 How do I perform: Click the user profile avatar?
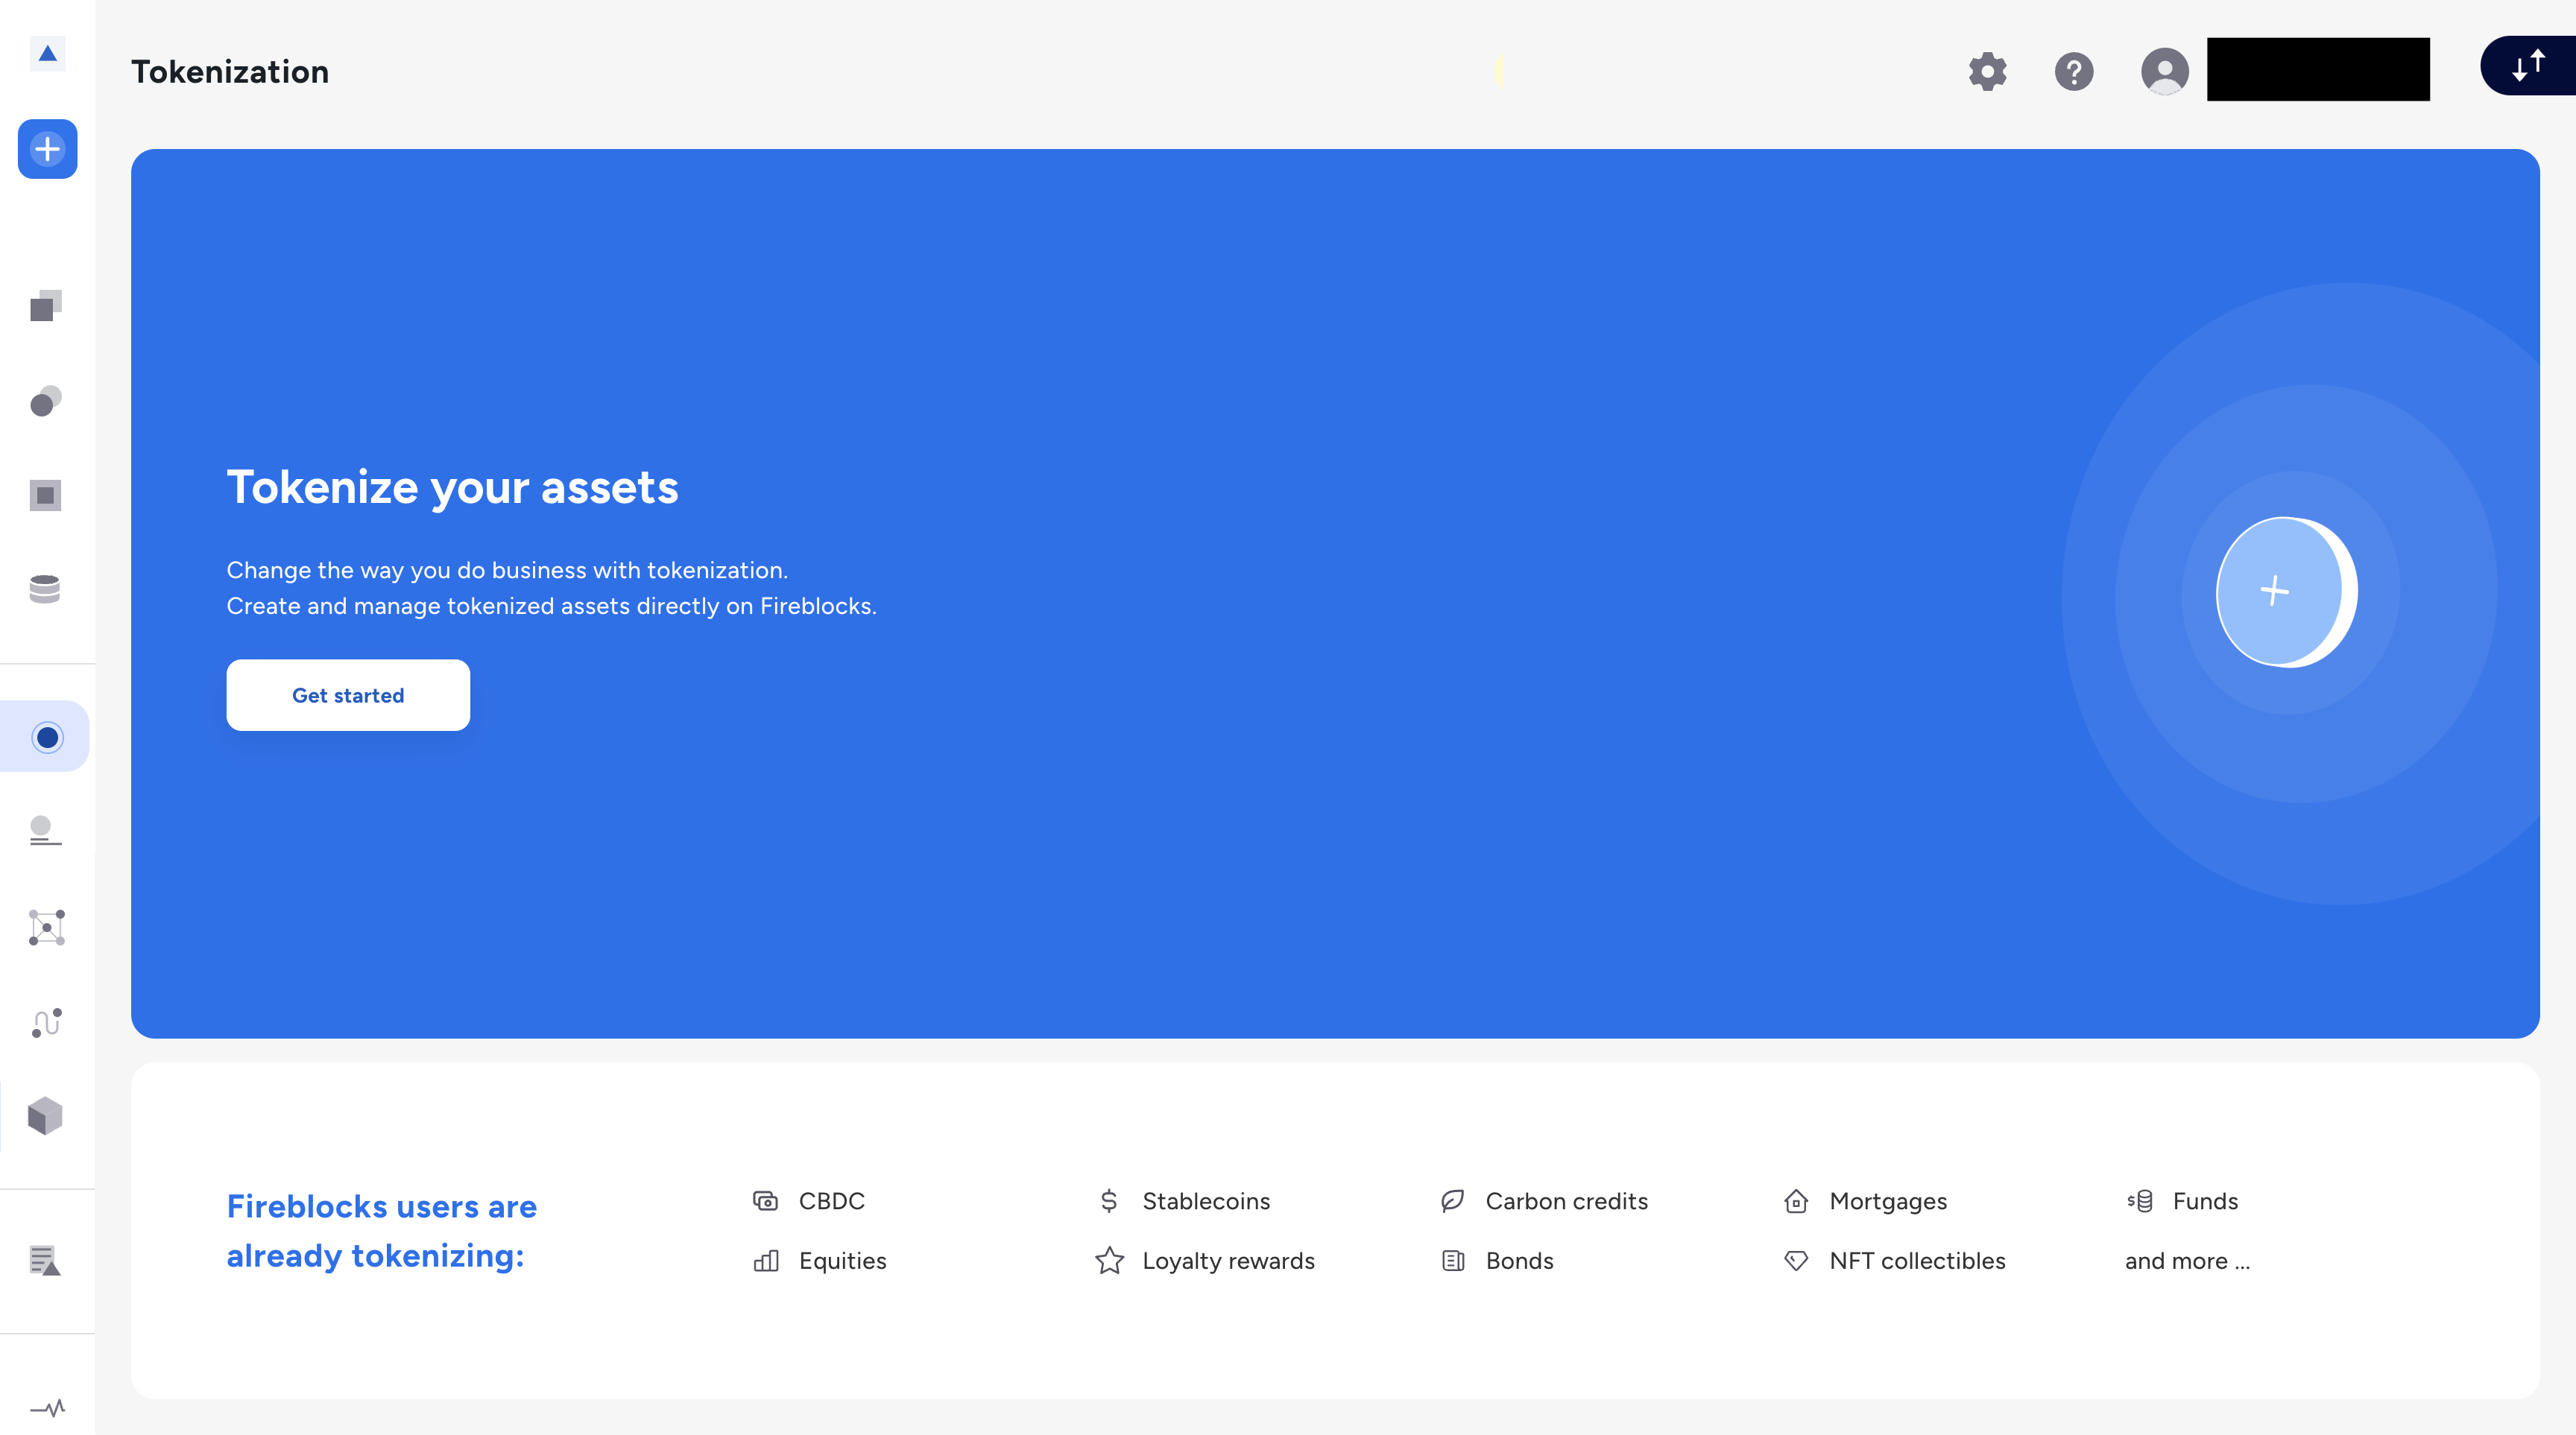point(2165,72)
